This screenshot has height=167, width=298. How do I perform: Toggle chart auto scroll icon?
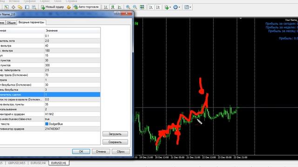151,7
